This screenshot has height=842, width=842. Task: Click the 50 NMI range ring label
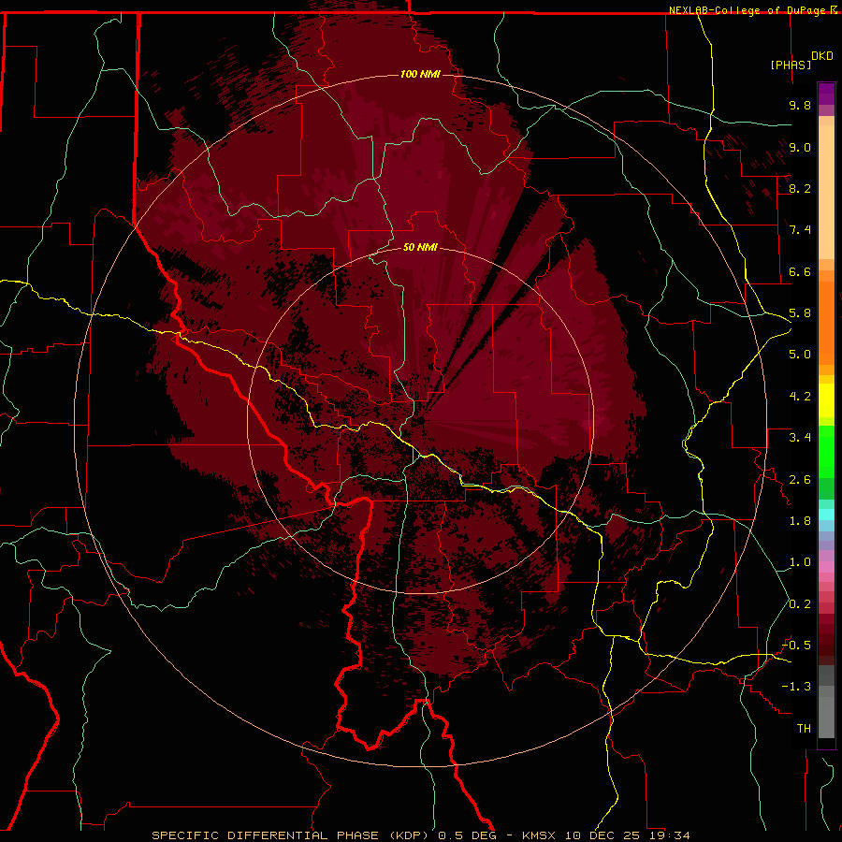pos(420,247)
